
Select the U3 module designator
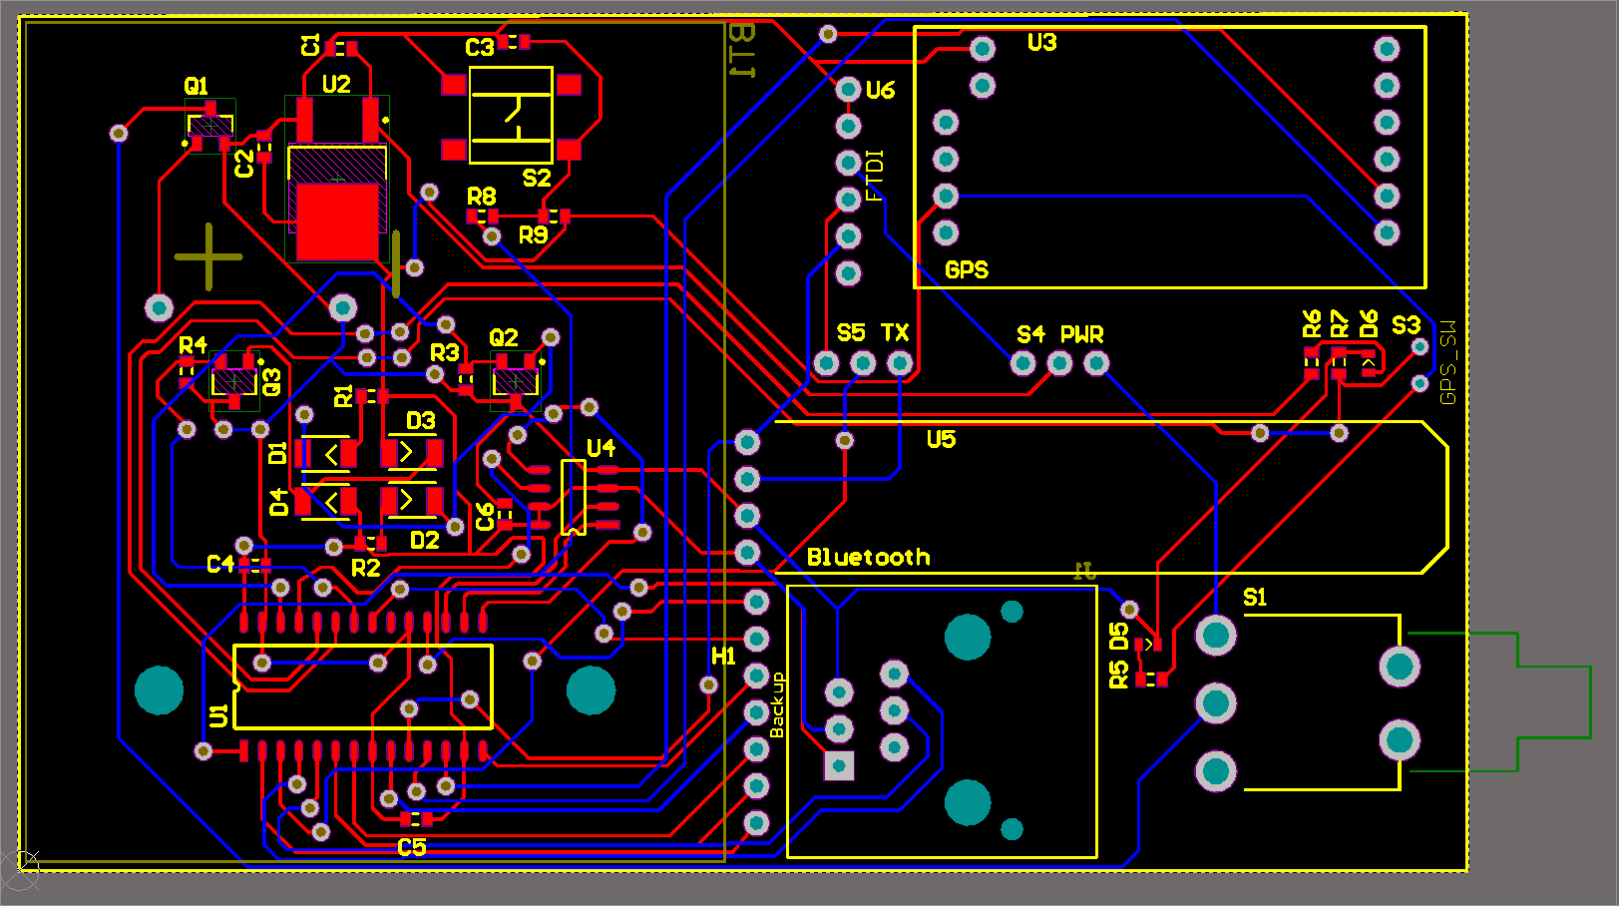click(x=1041, y=43)
